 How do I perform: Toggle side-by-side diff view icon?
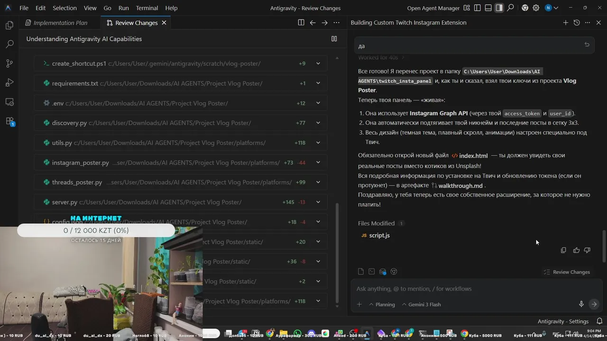pos(334,39)
